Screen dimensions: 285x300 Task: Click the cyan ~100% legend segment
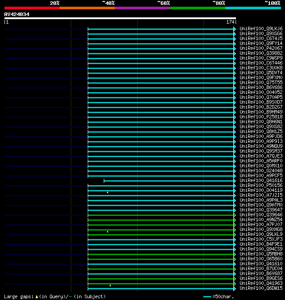pos(253,8)
